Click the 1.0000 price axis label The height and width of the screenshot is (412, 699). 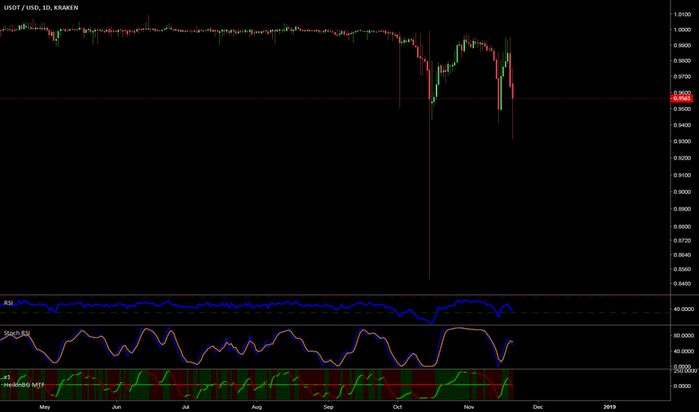tap(682, 30)
